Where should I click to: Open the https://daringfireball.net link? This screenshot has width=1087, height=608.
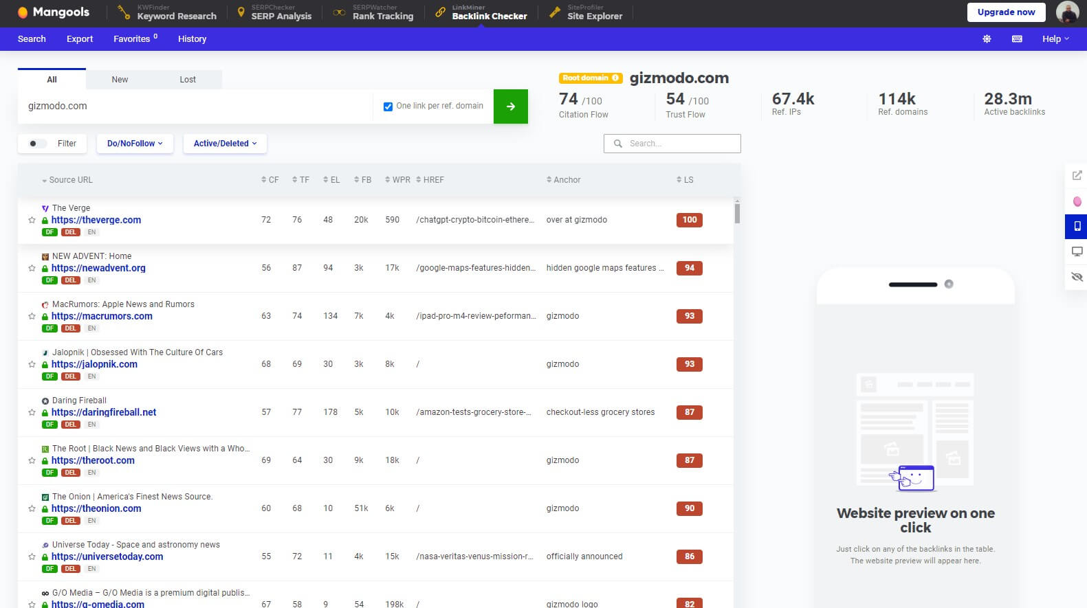(104, 412)
